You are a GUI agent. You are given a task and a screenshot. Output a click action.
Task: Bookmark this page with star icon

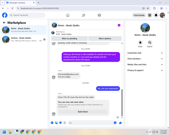[x=148, y=8]
